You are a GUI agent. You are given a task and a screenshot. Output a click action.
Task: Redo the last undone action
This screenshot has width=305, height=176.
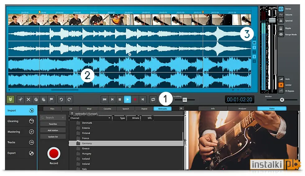point(69,99)
